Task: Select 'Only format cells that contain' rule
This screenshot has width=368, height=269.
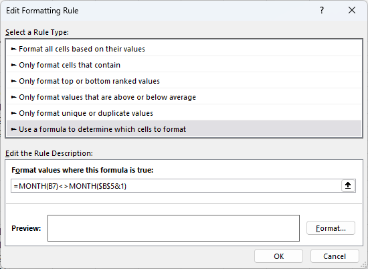Action: click(x=184, y=65)
